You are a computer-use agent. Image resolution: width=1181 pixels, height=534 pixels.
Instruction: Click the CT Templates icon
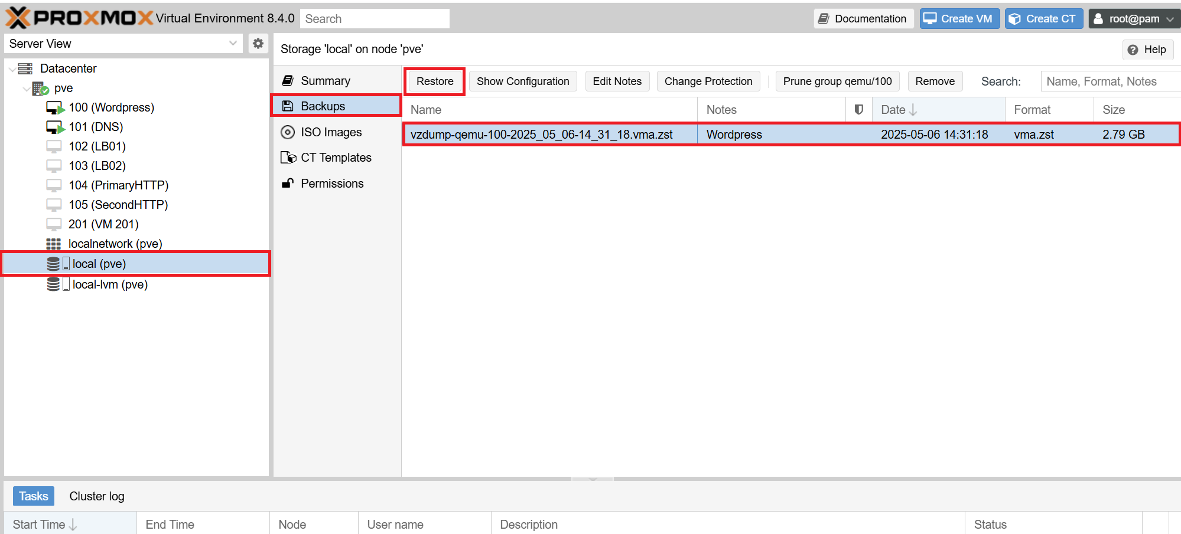(288, 158)
